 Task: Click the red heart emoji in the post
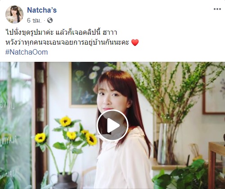tap(135, 42)
